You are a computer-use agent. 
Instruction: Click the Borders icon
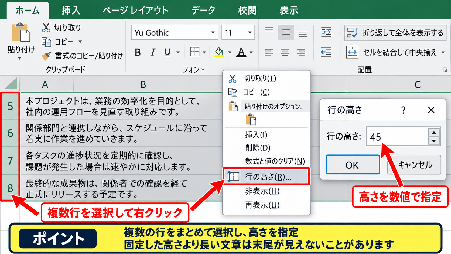click(195, 52)
